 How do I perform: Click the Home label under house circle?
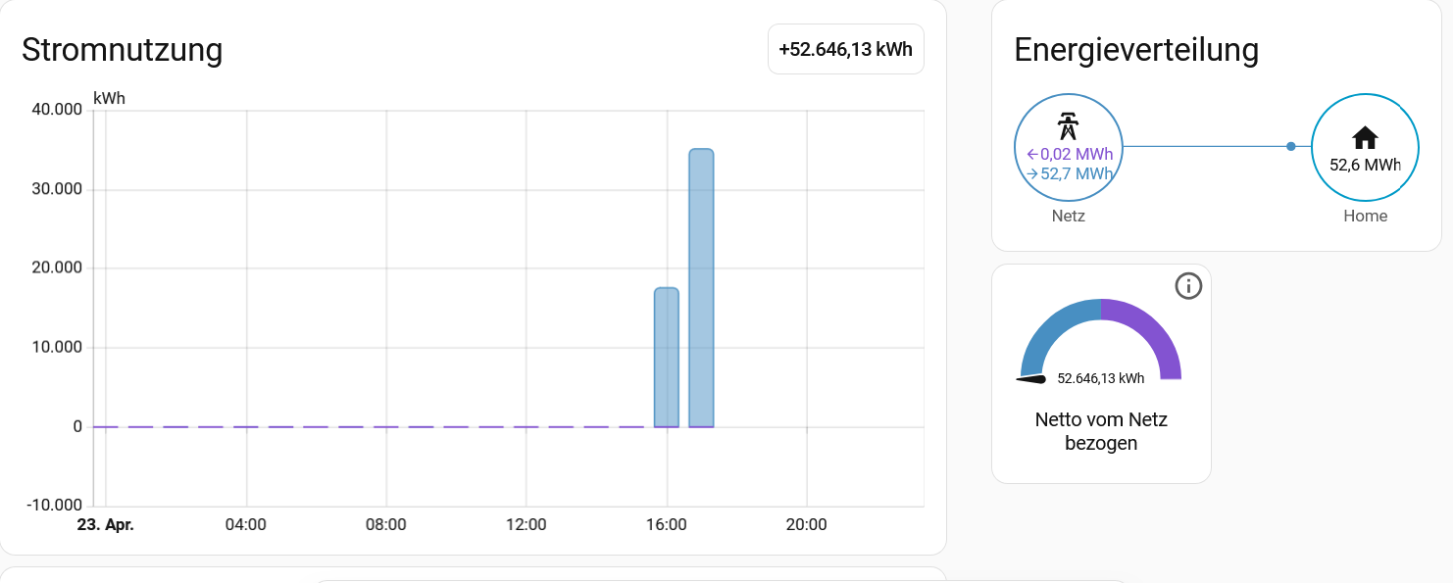1365,216
